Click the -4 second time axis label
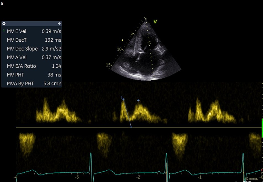The image size is (263, 182). coord(15,177)
